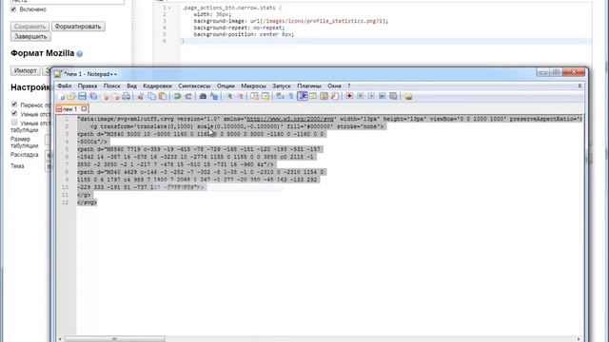Open the Синтаксисы menu in Notepad++
The width and height of the screenshot is (609, 342).
click(x=194, y=85)
